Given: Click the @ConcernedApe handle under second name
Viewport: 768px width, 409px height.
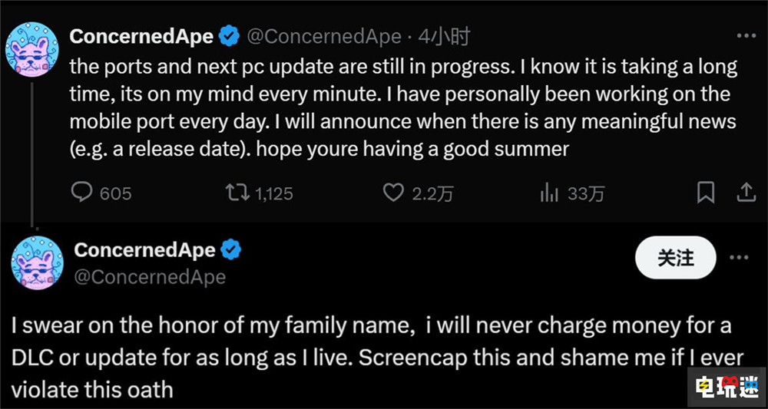Looking at the screenshot, I should click(x=151, y=277).
